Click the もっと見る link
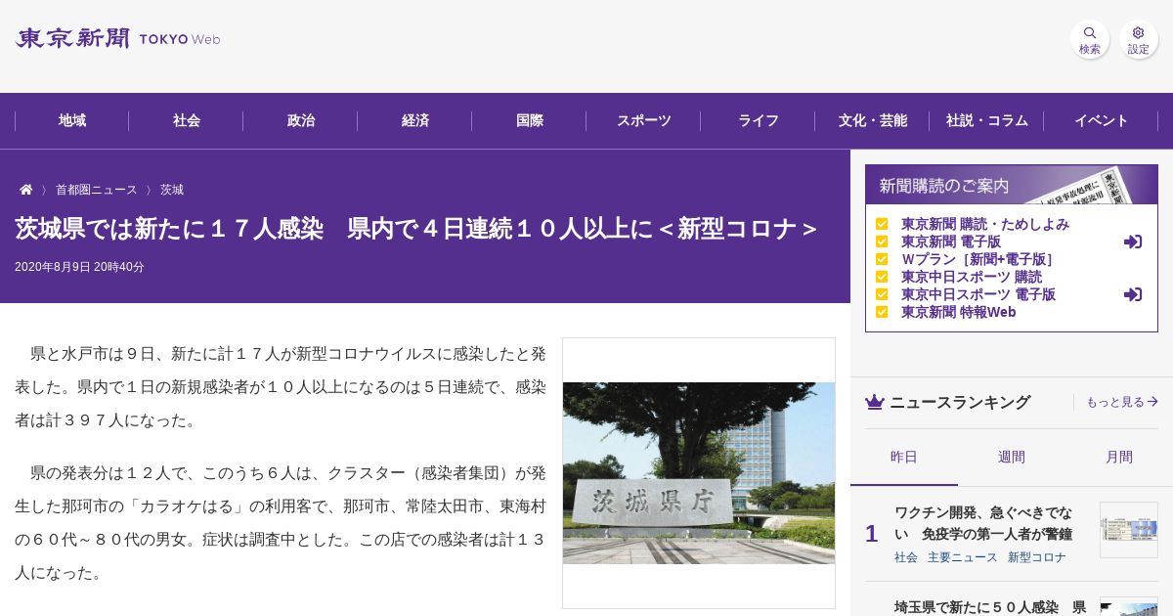 pyautogui.click(x=1122, y=402)
